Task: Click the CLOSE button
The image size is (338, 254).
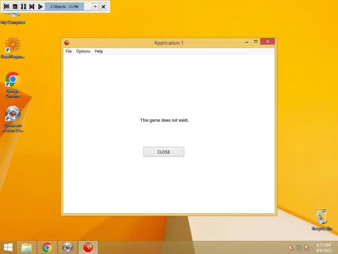Action: [164, 152]
